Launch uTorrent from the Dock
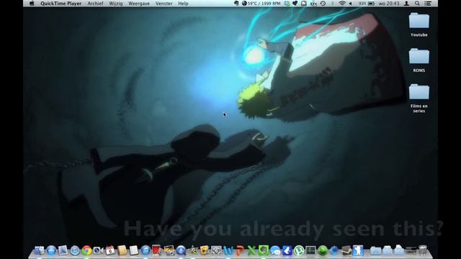Image resolution: width=461 pixels, height=259 pixels. pyautogui.click(x=299, y=250)
